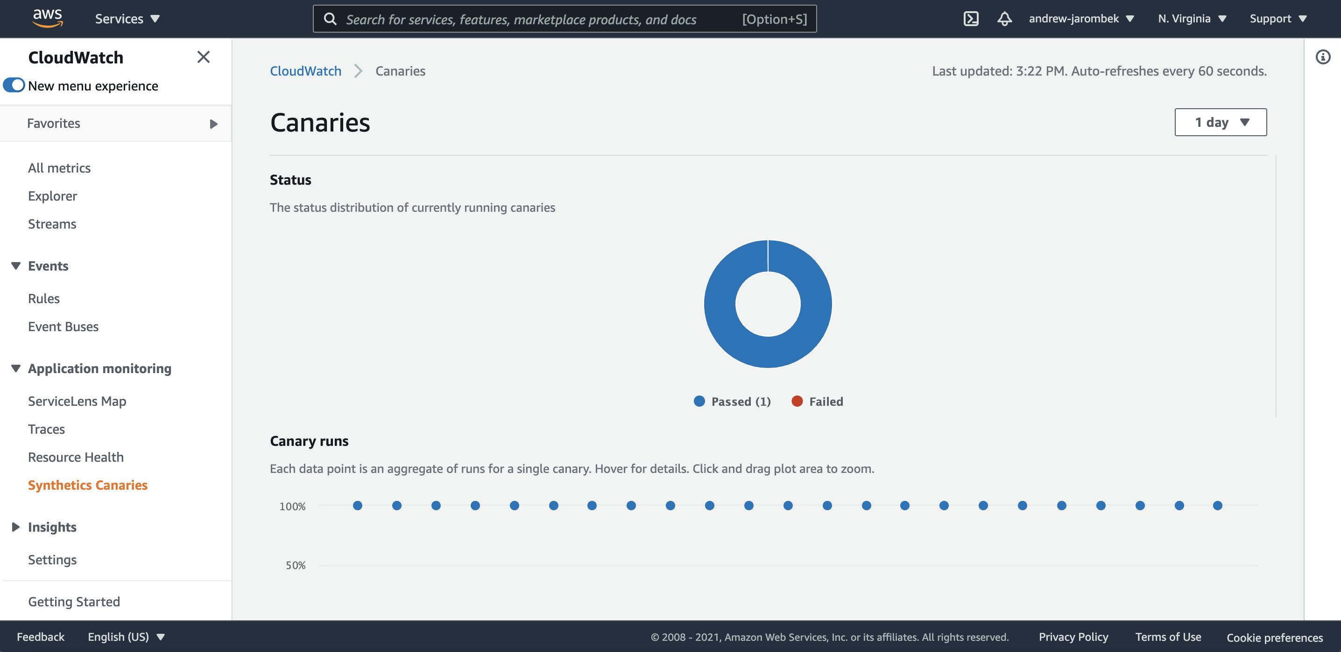Click the first canary run data point
The height and width of the screenshot is (652, 1341).
(358, 506)
